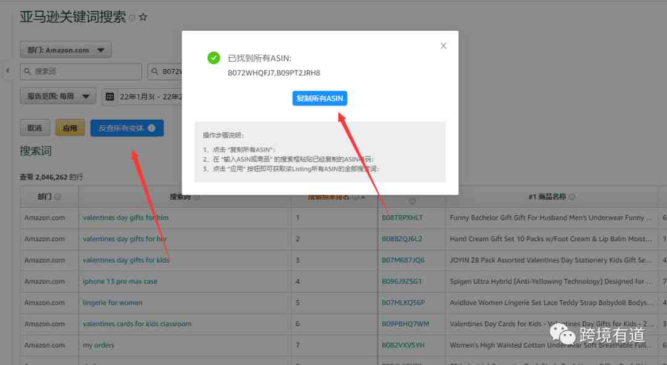Click product name Hand Cream Gift Set 10 Packs
The height and width of the screenshot is (365, 667).
point(551,239)
